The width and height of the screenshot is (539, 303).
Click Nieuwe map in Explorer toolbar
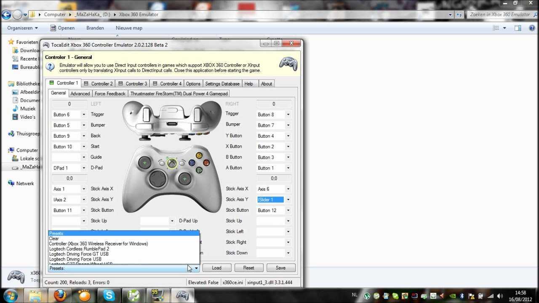(x=129, y=28)
